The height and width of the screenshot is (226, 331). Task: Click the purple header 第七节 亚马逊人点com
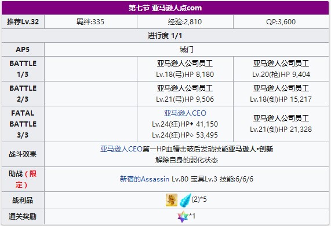(x=165, y=8)
